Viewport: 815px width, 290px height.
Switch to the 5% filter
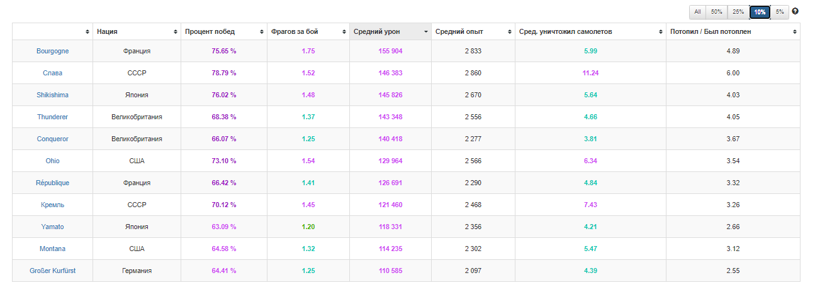click(780, 11)
